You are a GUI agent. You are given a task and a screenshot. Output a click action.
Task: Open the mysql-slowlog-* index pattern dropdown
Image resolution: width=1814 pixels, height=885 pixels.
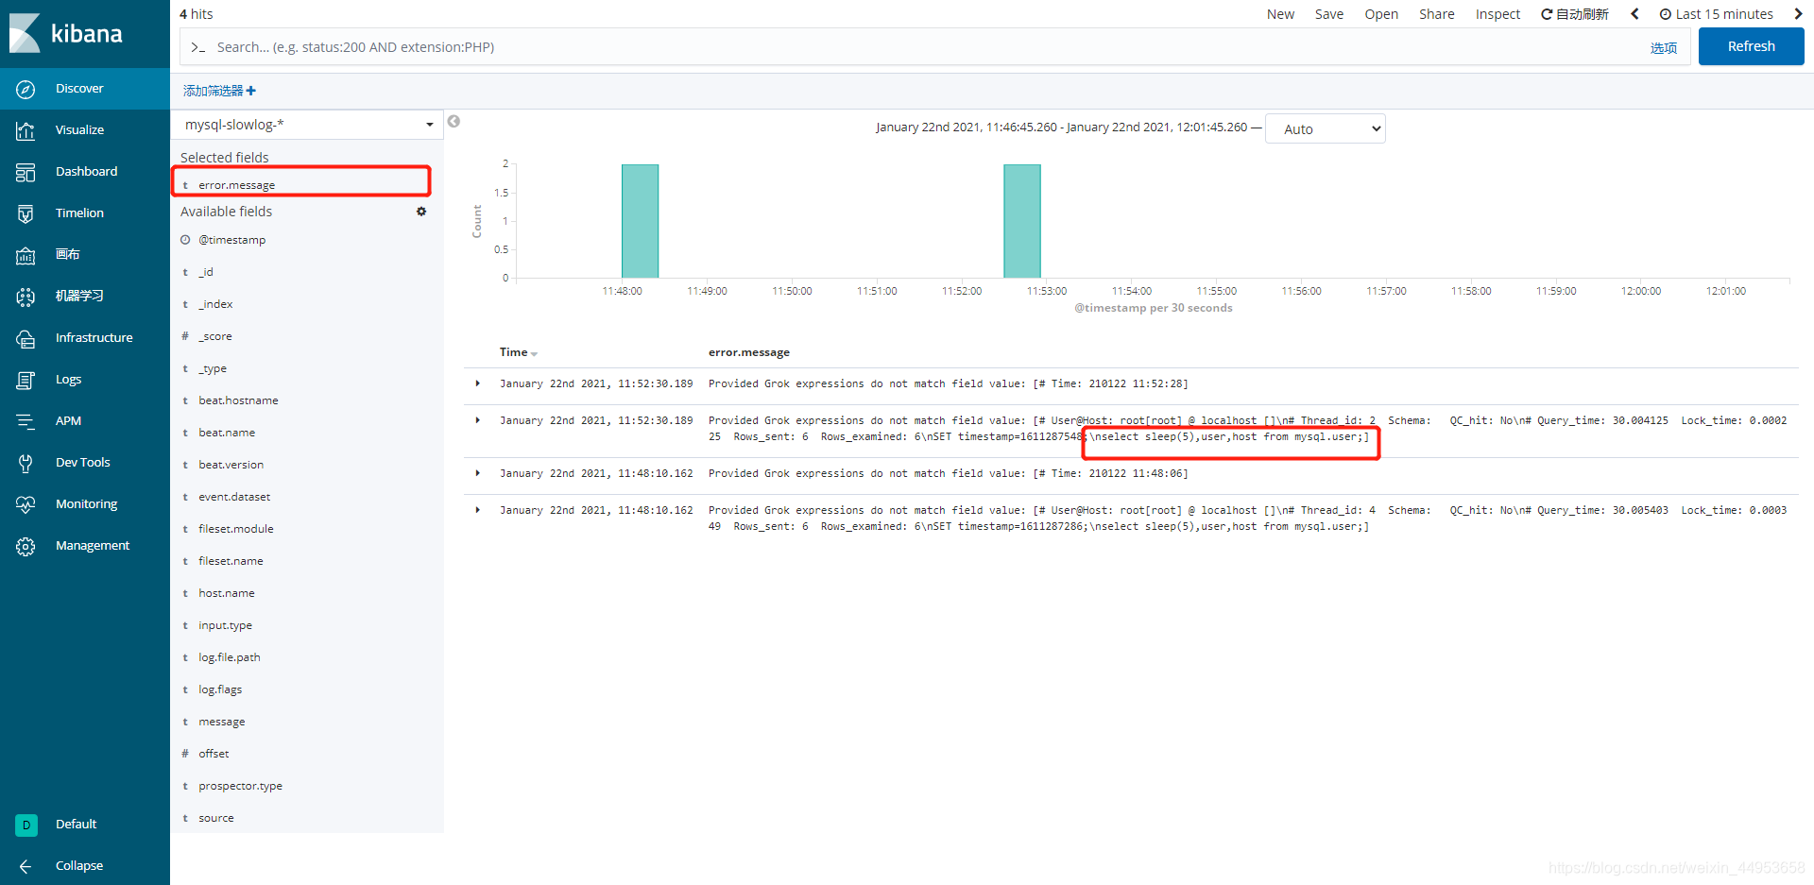coord(307,125)
